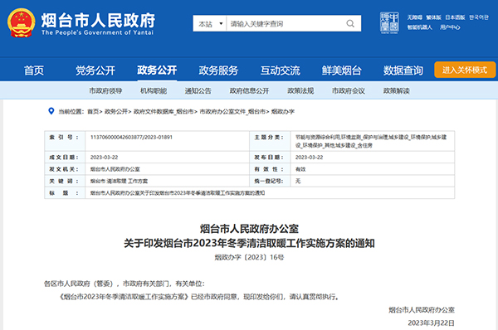Screen dimensions: 498x330
Task: Switch to the Korean 한국어판 version
Action: point(479,17)
